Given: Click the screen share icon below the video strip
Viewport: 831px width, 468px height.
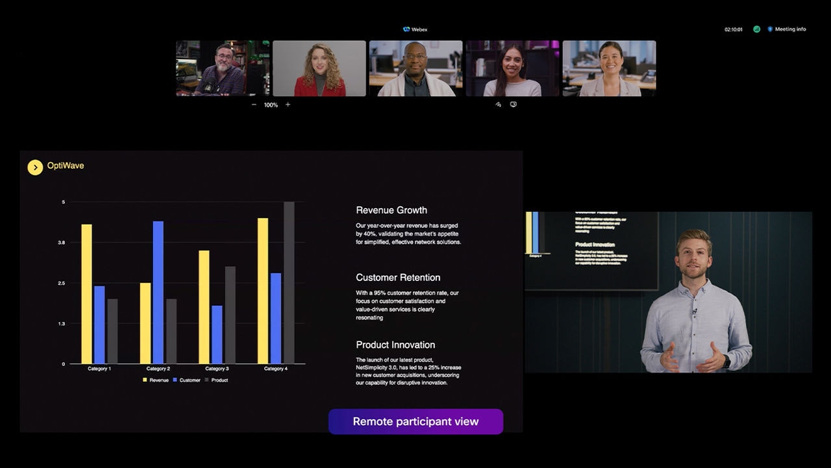Looking at the screenshot, I should coord(513,105).
